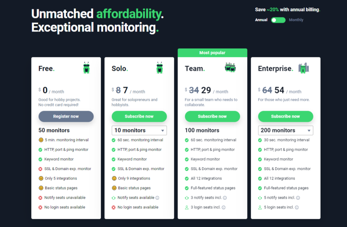Select the Monthly billing label
347x227 pixels.
(x=296, y=20)
